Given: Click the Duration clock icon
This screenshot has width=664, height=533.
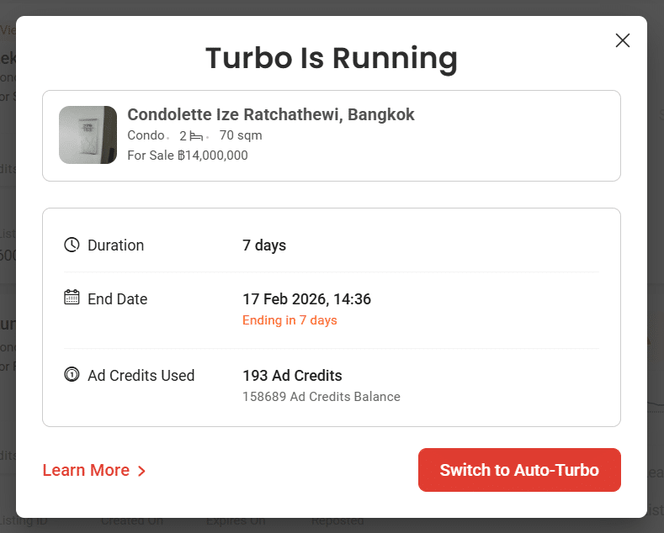Looking at the screenshot, I should coord(72,245).
